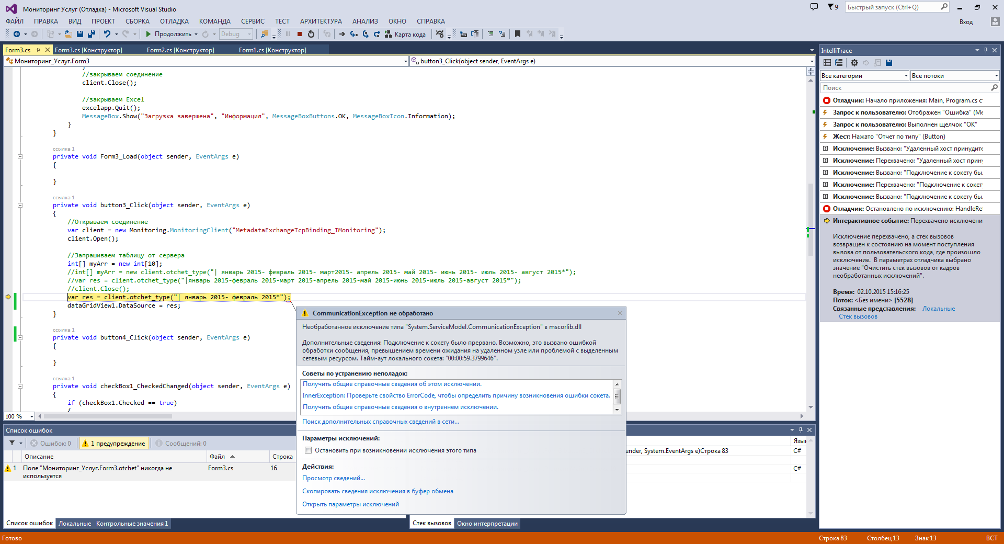Sort error list by Файл column

238,457
